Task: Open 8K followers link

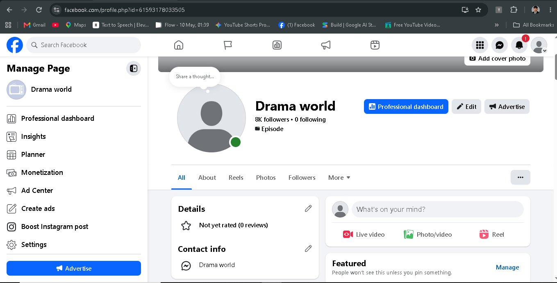Action: (272, 120)
